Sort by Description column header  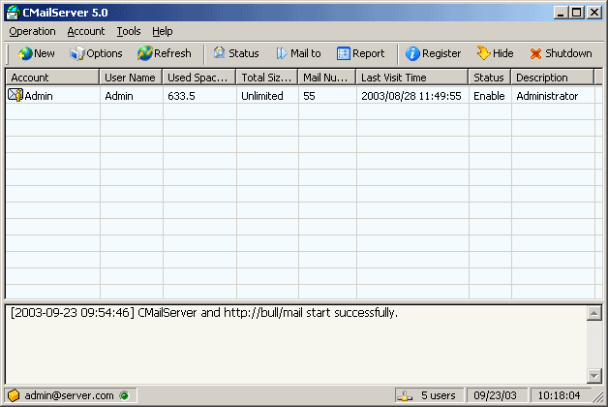click(x=553, y=78)
